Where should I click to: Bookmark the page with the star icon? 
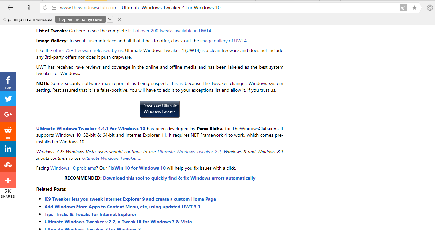pyautogui.click(x=414, y=8)
